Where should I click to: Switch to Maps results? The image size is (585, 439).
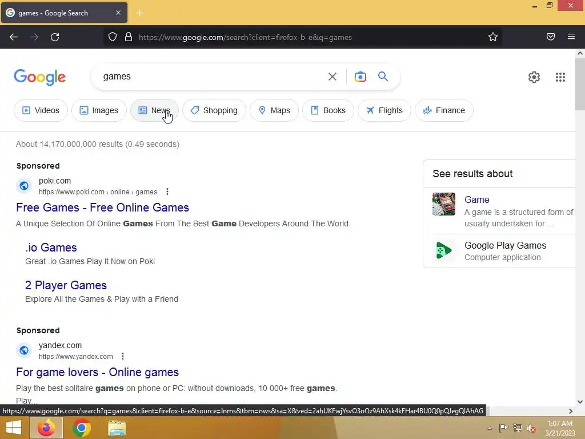tap(274, 110)
